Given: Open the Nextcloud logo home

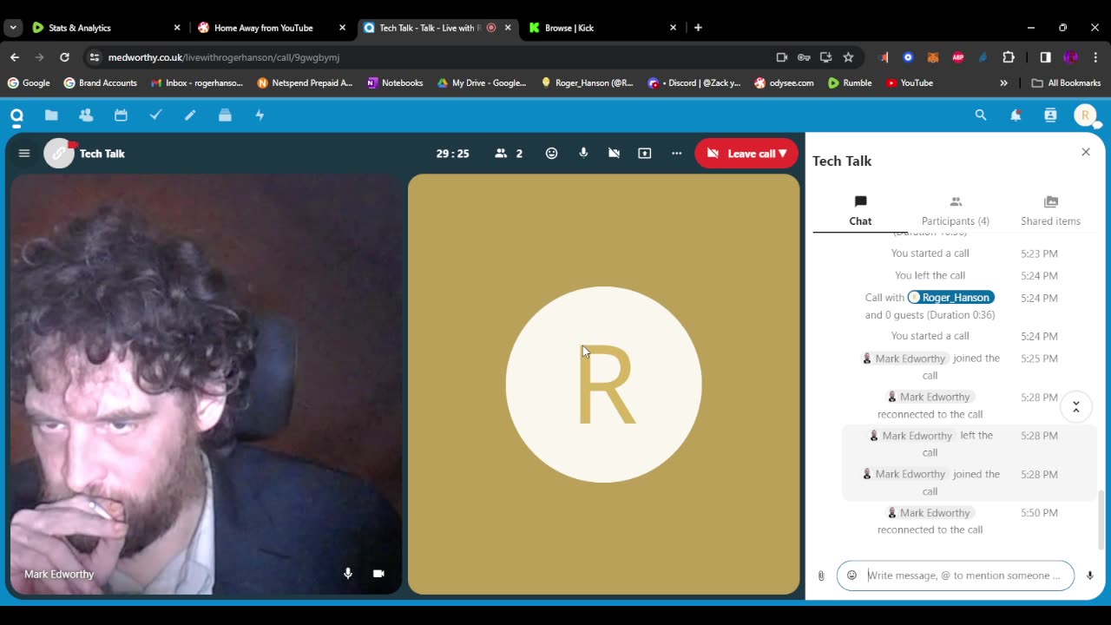Looking at the screenshot, I should click(x=16, y=115).
